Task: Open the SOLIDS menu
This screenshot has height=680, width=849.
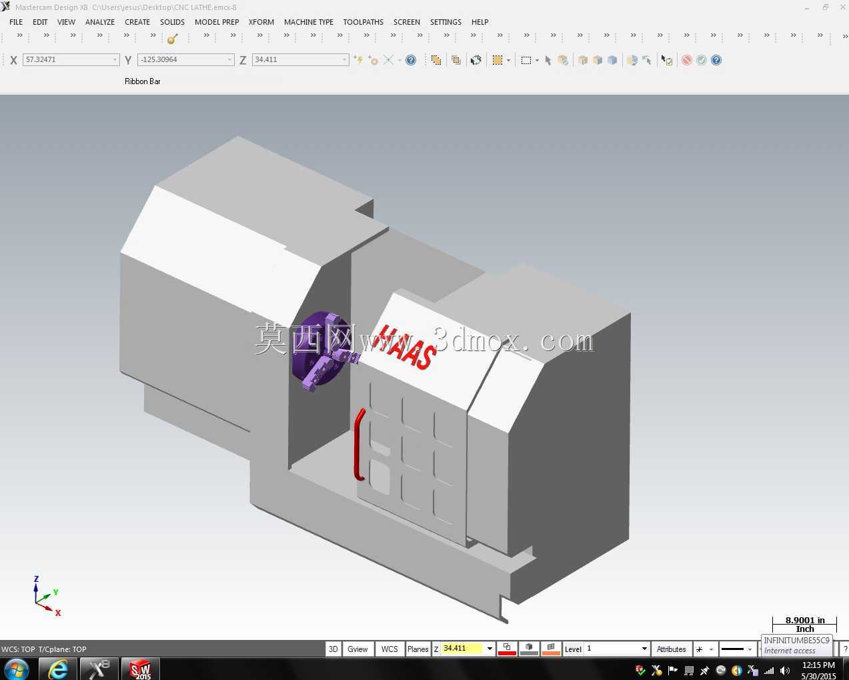Action: click(x=172, y=22)
